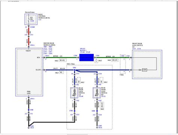The width and height of the screenshot is (178, 135).
Task: Click the DRIVER DOOR MODULE (DDM) title
Action: tap(49, 44)
